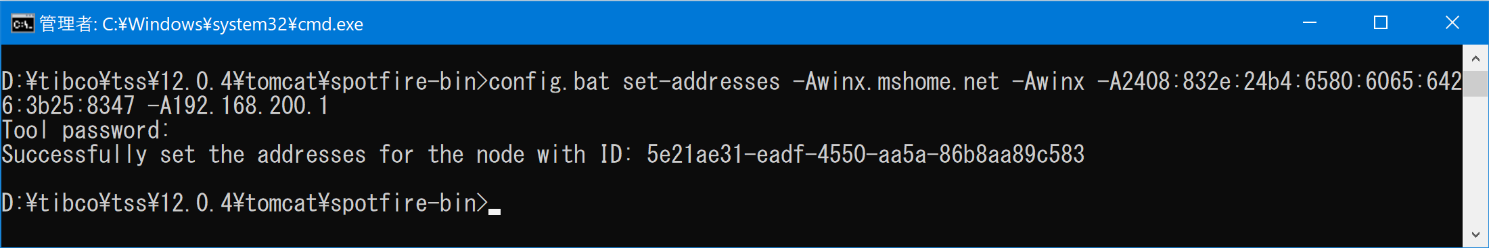Viewport: 1489px width, 248px height.
Task: Close the cmd.exe window
Action: (x=1452, y=23)
